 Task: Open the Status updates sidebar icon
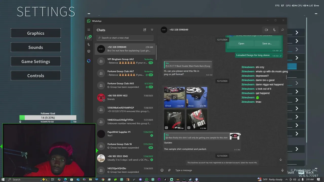pyautogui.click(x=89, y=51)
